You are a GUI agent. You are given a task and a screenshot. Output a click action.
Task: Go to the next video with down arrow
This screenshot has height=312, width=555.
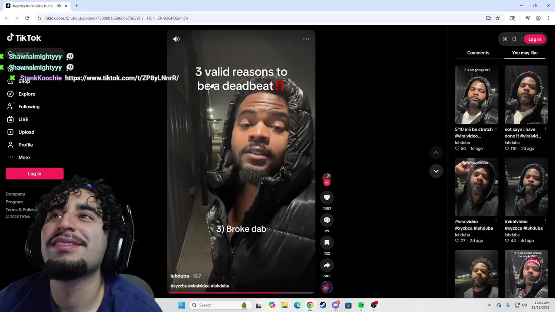436,171
